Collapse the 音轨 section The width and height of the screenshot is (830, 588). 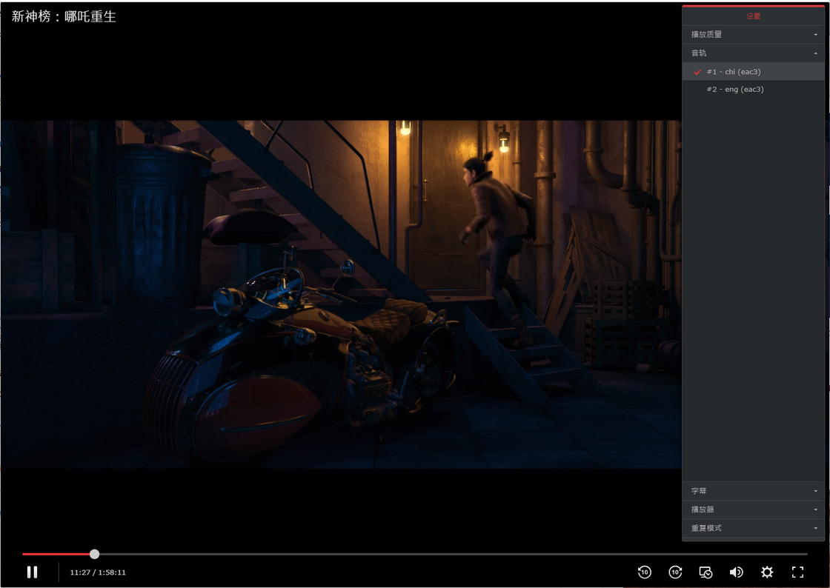753,53
